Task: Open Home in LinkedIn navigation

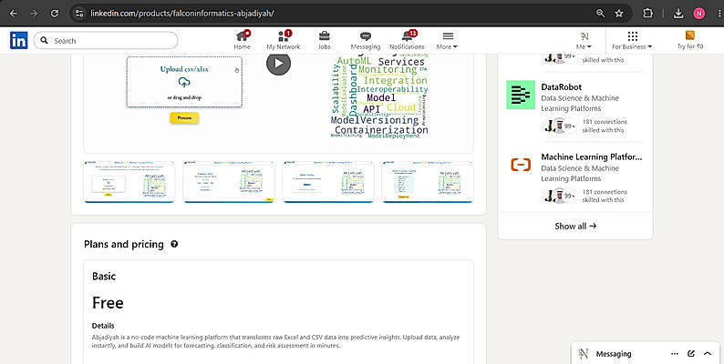Action: coord(242,40)
